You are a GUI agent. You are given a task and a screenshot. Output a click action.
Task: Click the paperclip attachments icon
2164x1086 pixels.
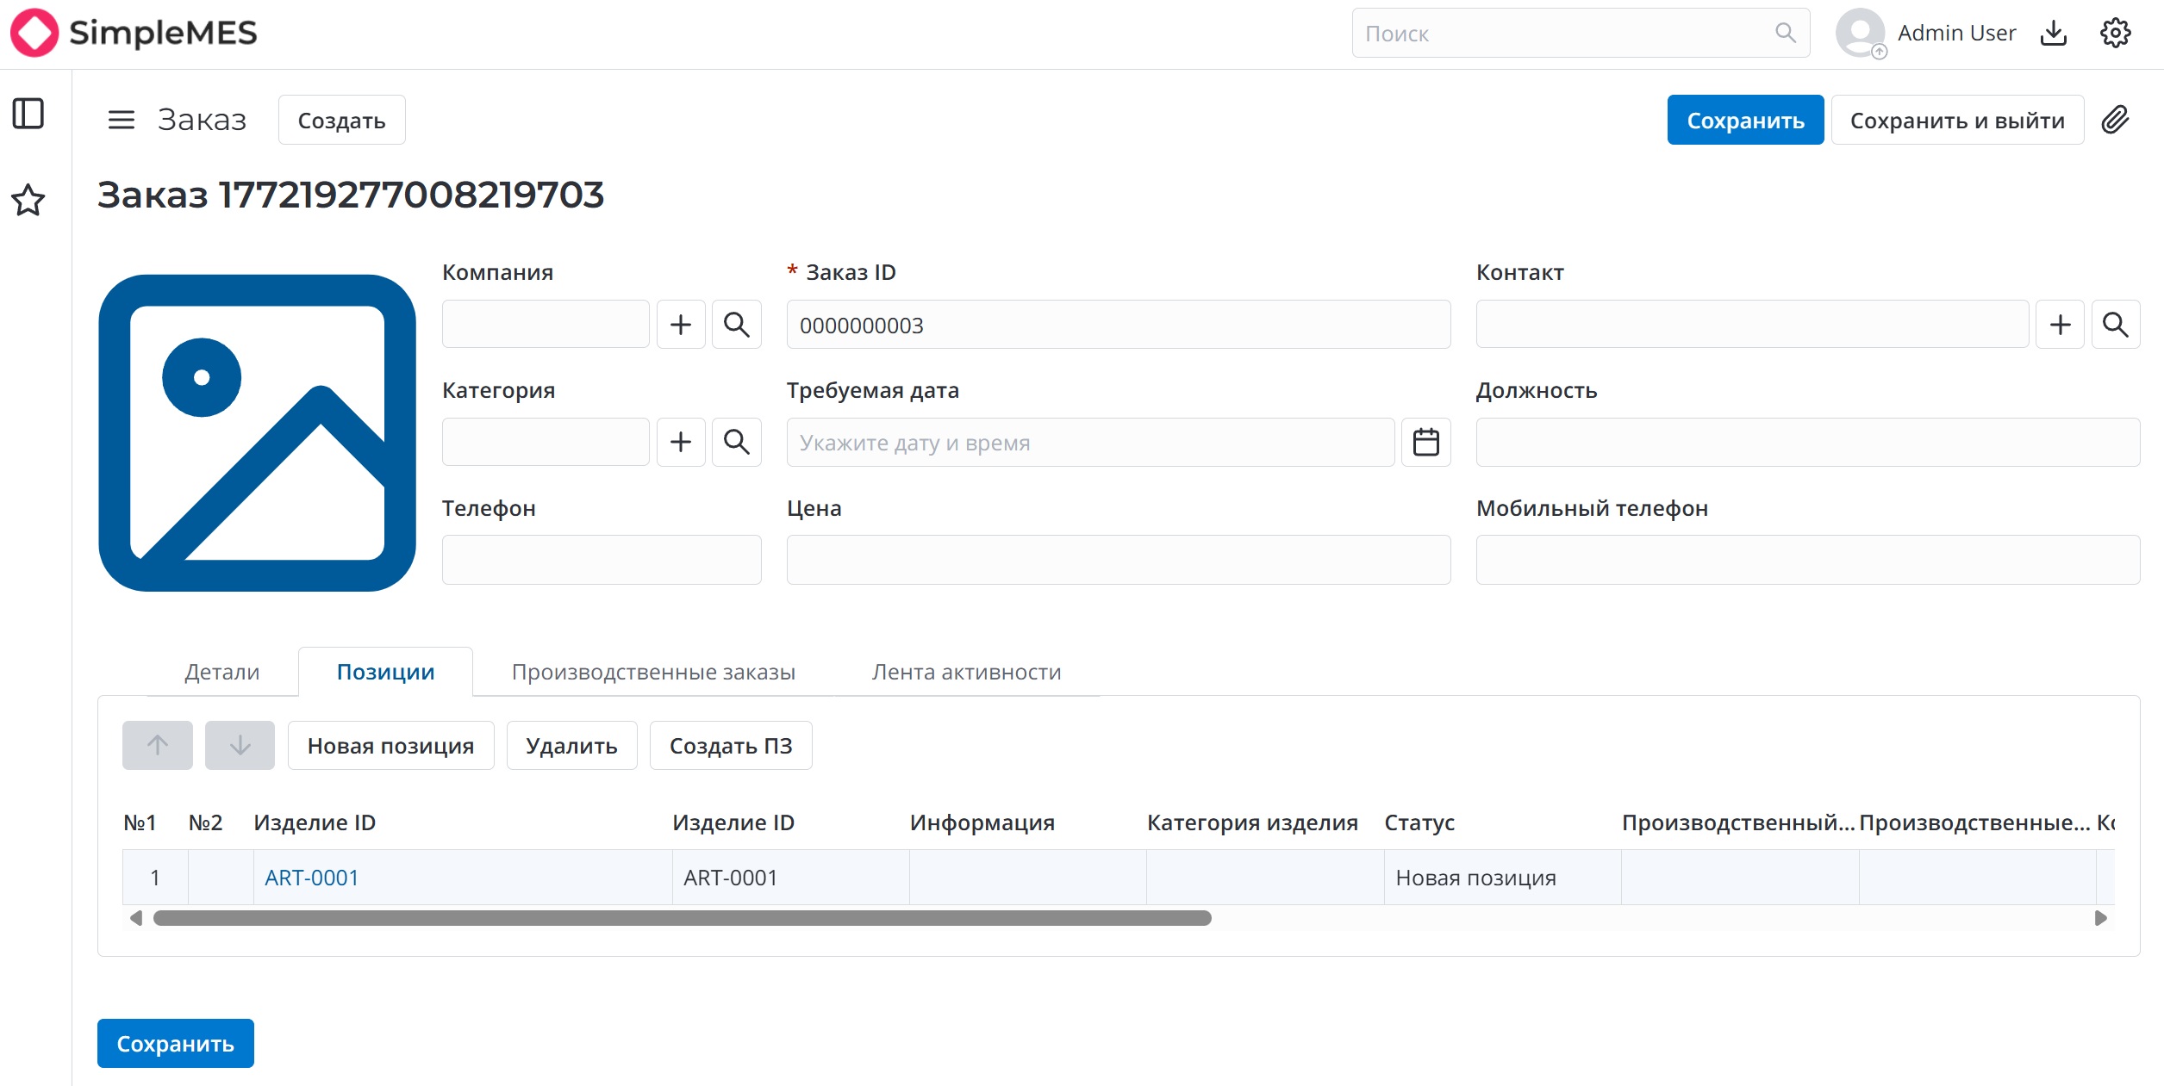coord(2114,120)
